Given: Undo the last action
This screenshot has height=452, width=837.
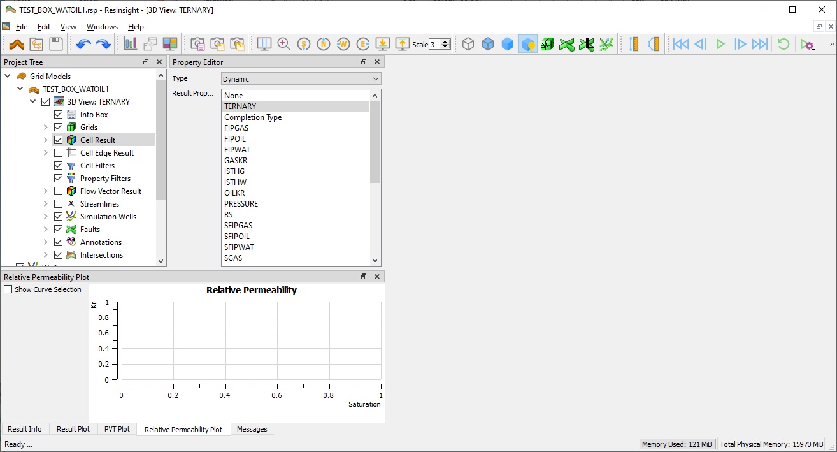Looking at the screenshot, I should pos(83,44).
